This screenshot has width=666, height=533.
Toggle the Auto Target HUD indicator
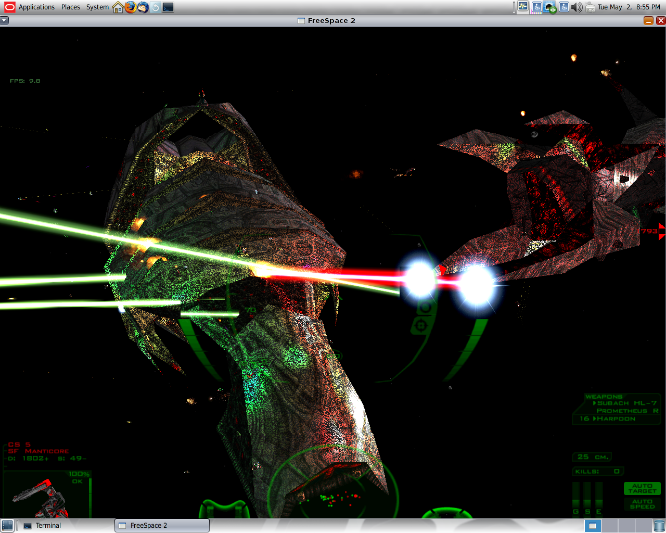642,488
